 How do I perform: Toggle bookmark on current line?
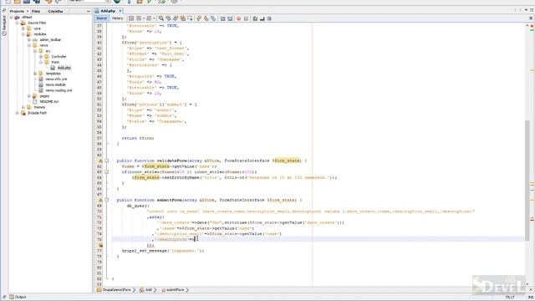point(213,18)
